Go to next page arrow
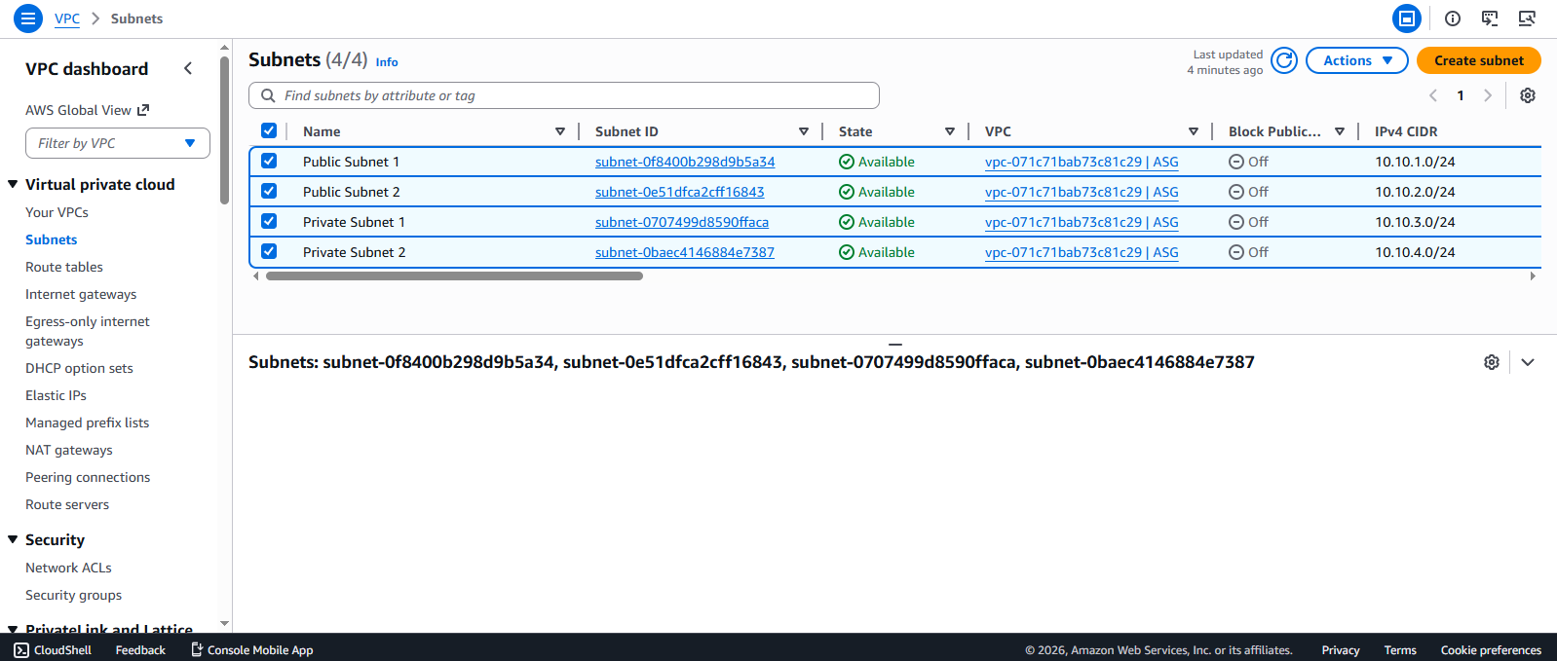This screenshot has height=661, width=1557. pos(1488,95)
